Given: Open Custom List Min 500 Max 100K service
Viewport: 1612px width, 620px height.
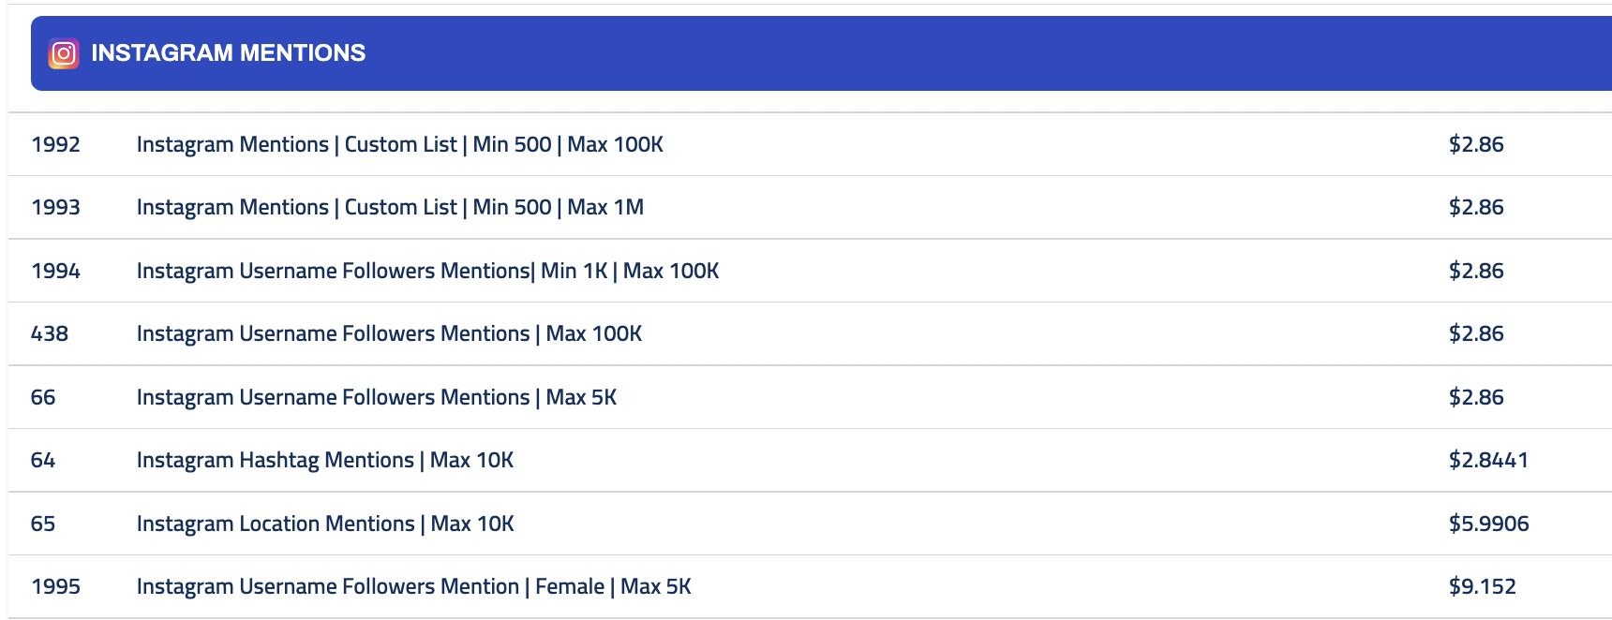Looking at the screenshot, I should [x=399, y=144].
